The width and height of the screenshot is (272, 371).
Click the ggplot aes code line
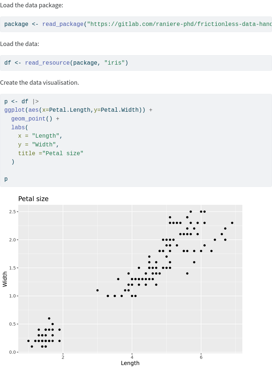(x=78, y=110)
